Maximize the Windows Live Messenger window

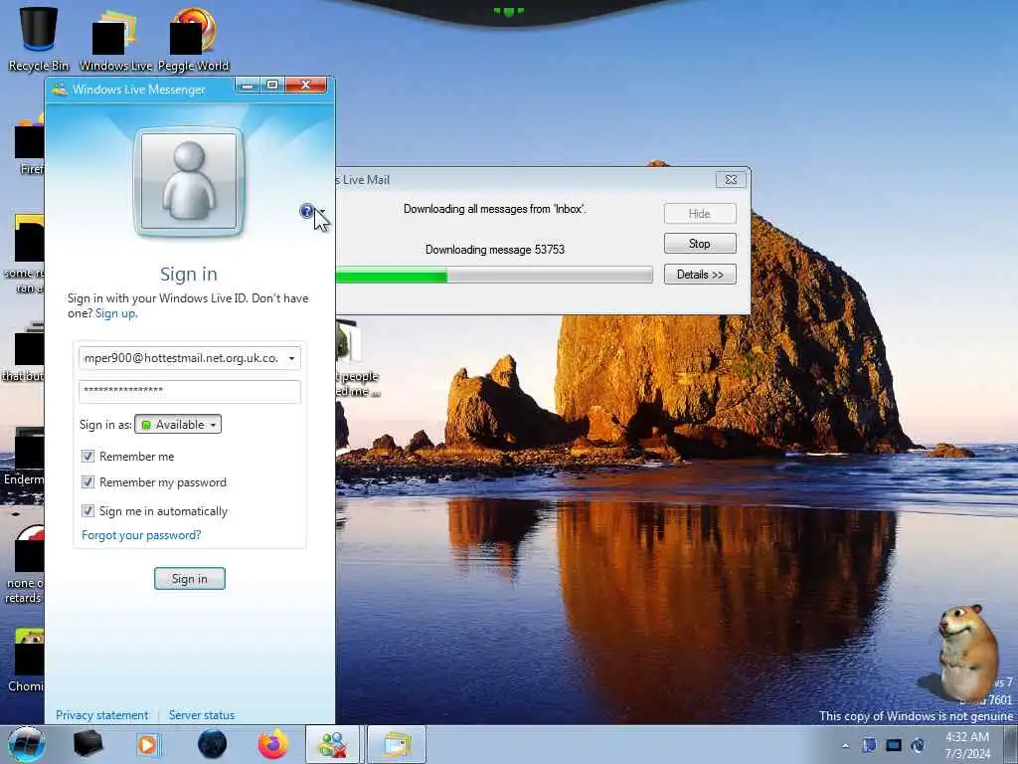click(272, 86)
